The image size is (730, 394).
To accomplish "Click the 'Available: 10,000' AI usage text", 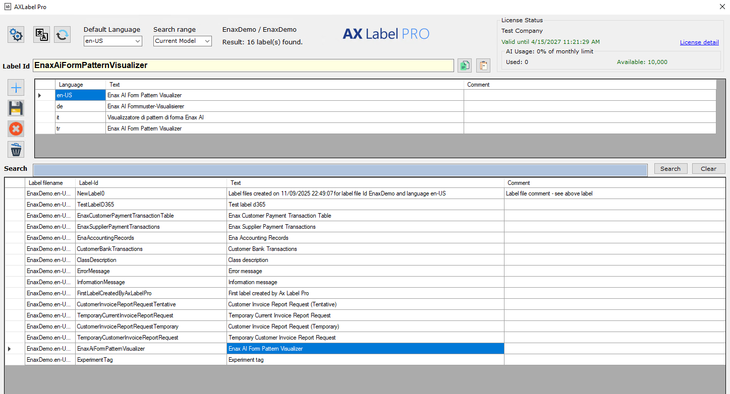I will 642,62.
